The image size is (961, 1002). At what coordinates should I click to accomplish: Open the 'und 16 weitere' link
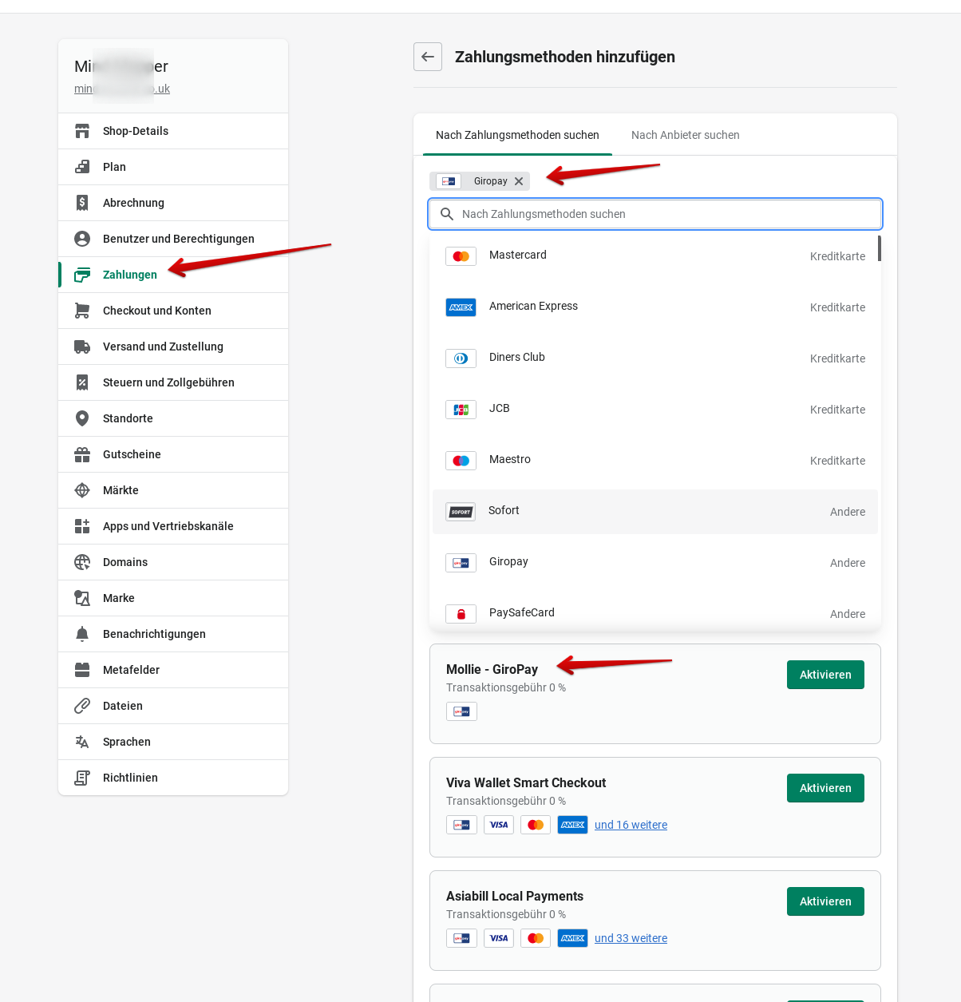(631, 825)
